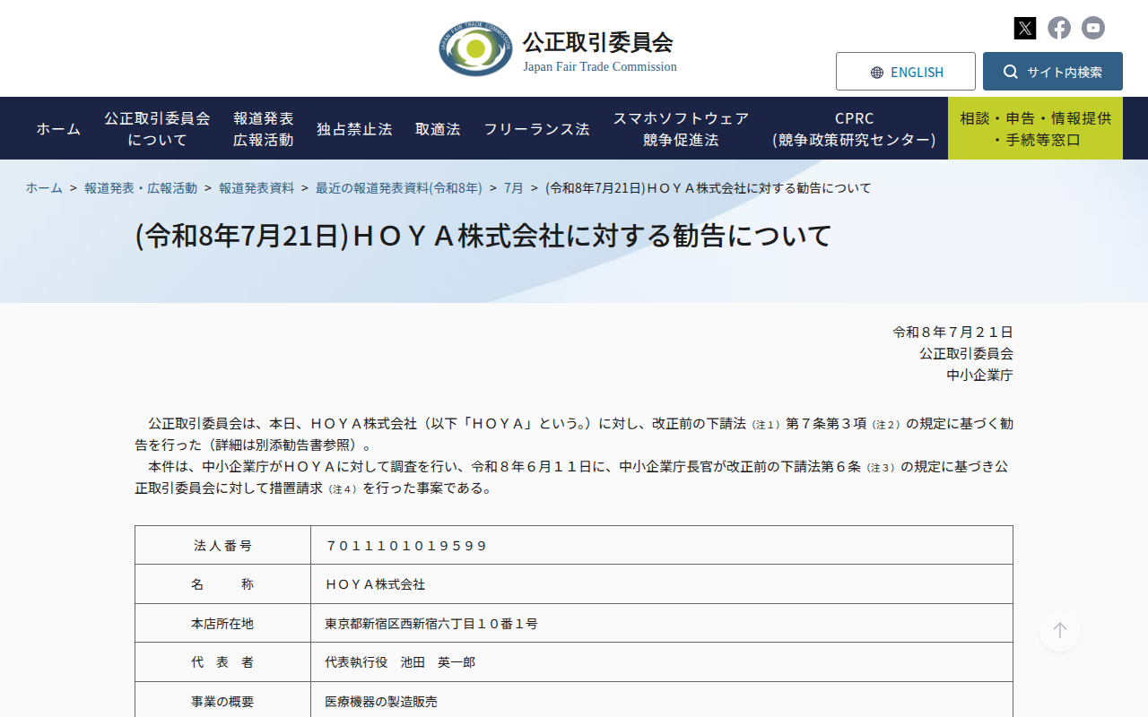1148x717 pixels.
Task: Click the (注1) footnote marker
Action: tap(766, 425)
